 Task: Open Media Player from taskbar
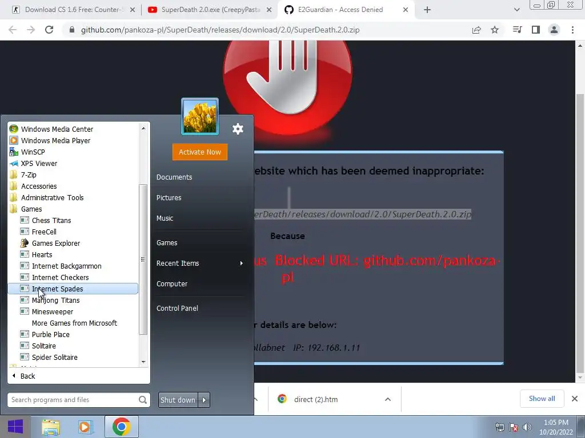86,427
